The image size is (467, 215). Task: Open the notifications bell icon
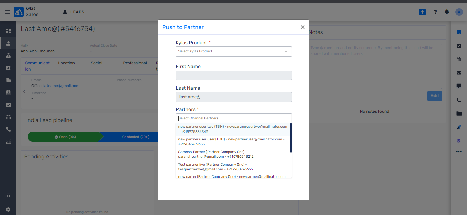tap(446, 12)
